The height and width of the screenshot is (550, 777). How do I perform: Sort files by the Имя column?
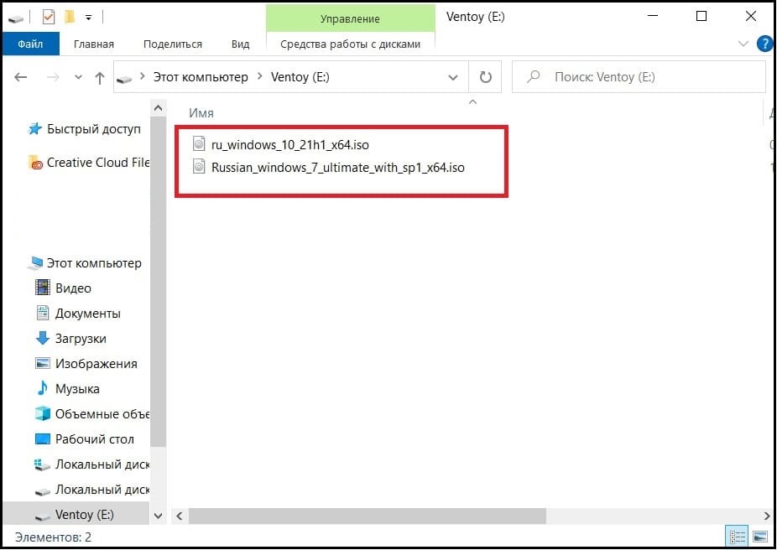coord(201,113)
